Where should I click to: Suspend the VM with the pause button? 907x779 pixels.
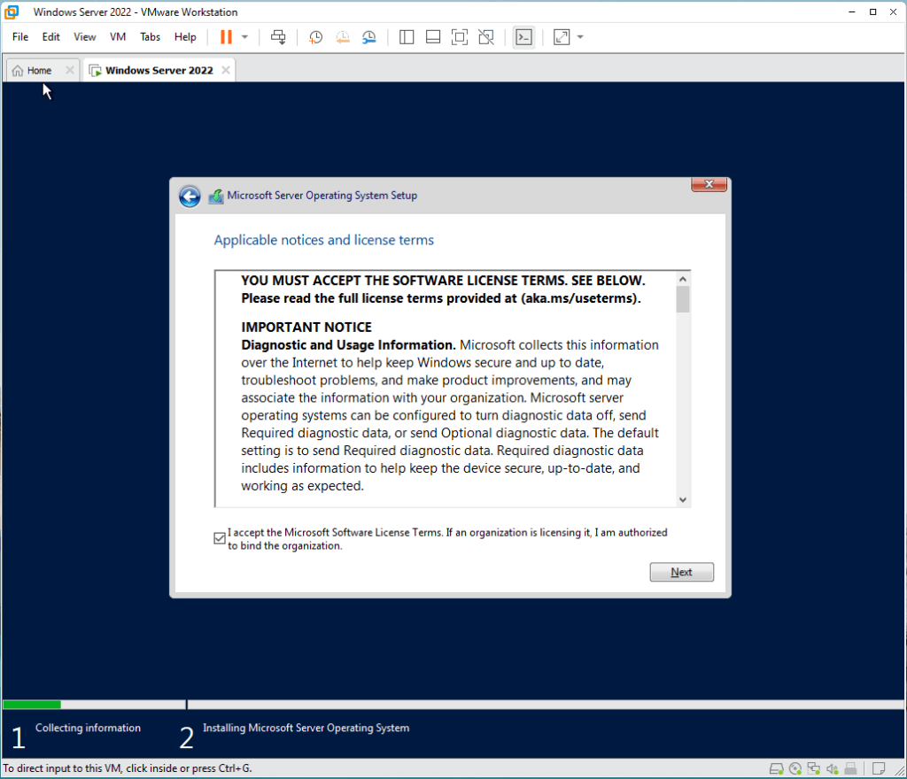[226, 37]
